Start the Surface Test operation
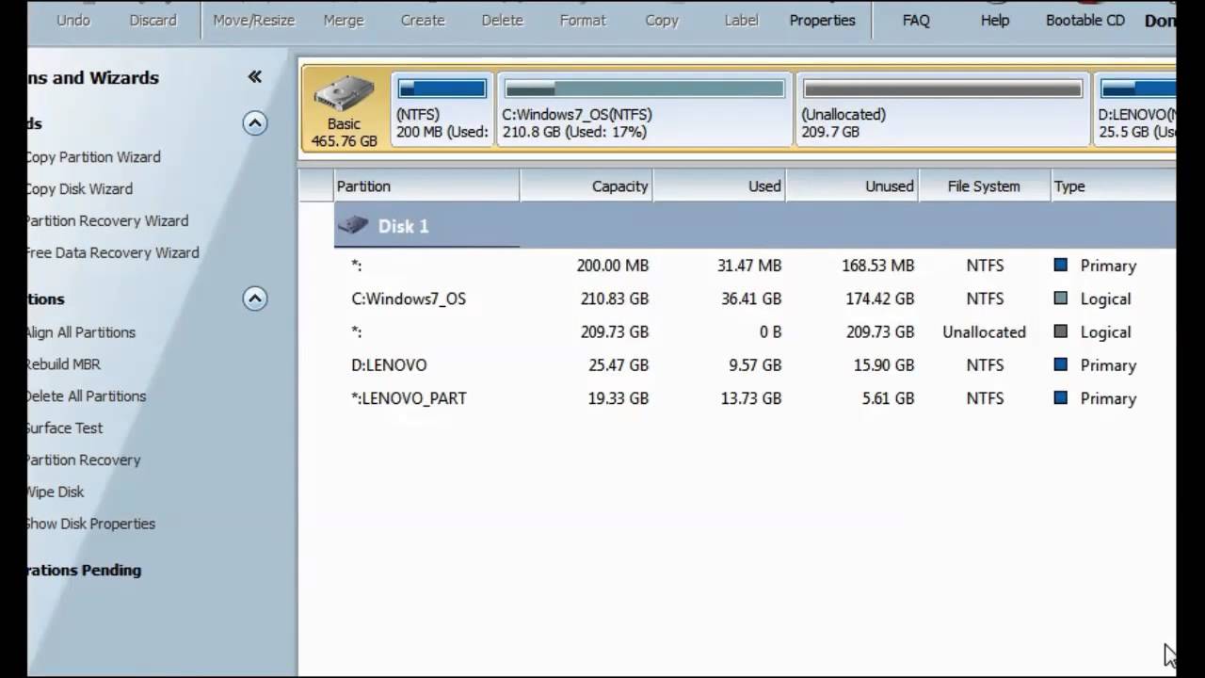Viewport: 1205px width, 678px height. point(64,428)
